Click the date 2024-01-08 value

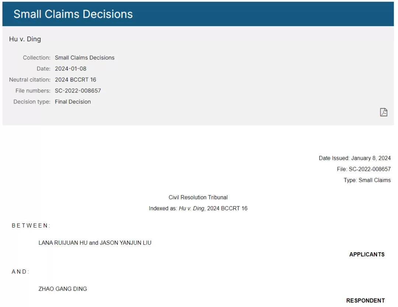tap(70, 69)
